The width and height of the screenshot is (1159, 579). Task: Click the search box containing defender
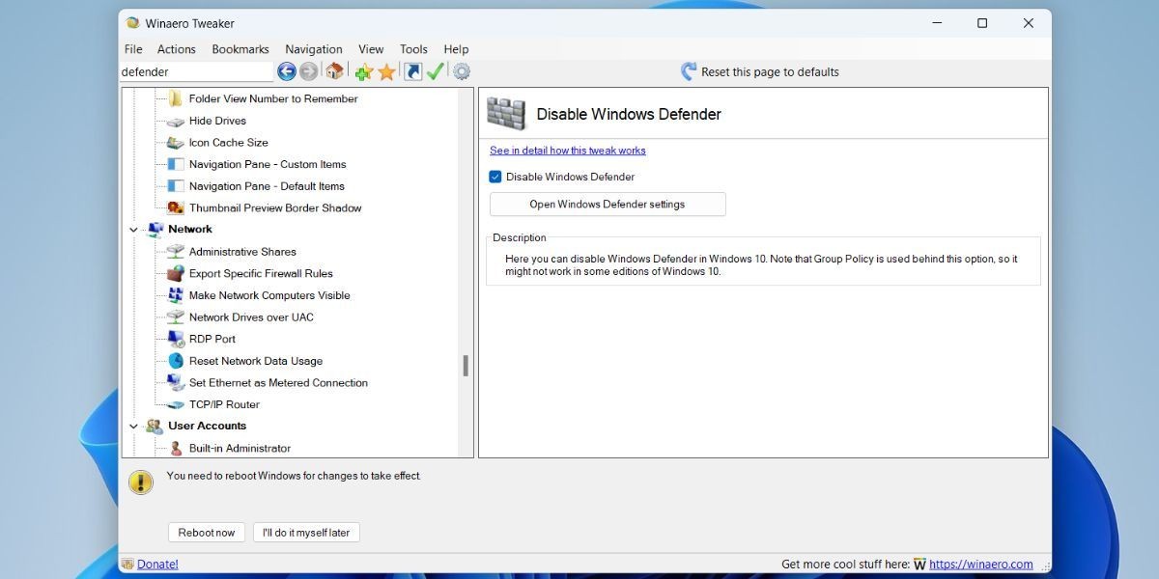197,71
